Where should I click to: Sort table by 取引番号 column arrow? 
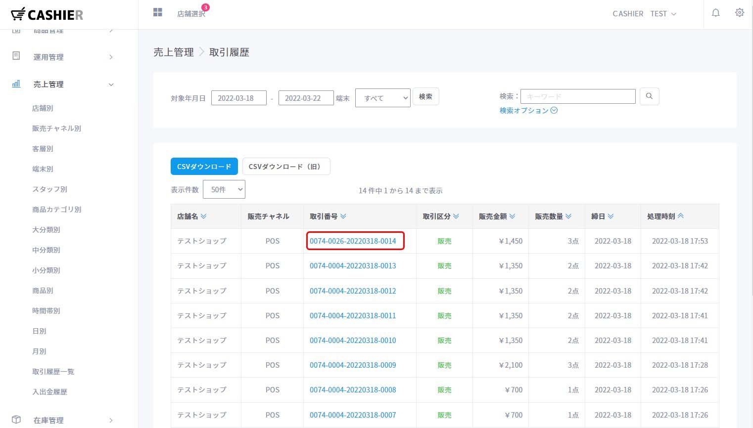coord(343,216)
